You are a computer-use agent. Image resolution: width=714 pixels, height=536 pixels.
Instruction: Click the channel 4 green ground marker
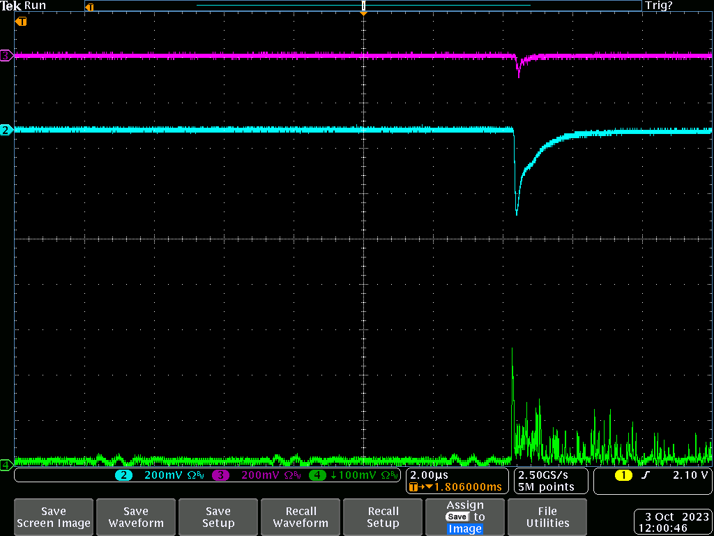[6, 464]
